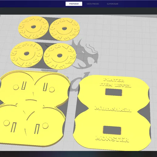Screen dimensions: 157x157
Task: Click the upper rectangular window under ITEM LEVEL
Action: (x=113, y=92)
